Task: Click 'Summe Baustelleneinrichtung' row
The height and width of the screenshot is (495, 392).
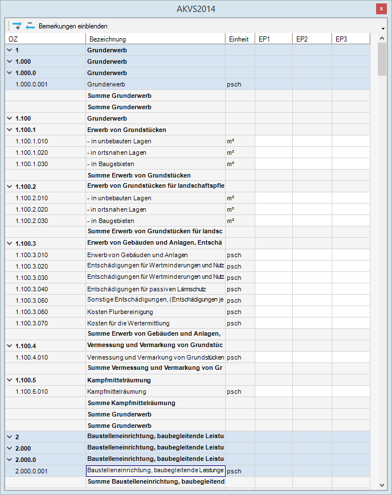Action: tap(187, 482)
